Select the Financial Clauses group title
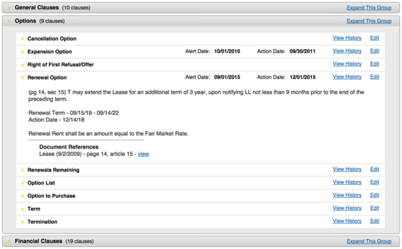Image resolution: width=402 pixels, height=249 pixels. pos(39,241)
